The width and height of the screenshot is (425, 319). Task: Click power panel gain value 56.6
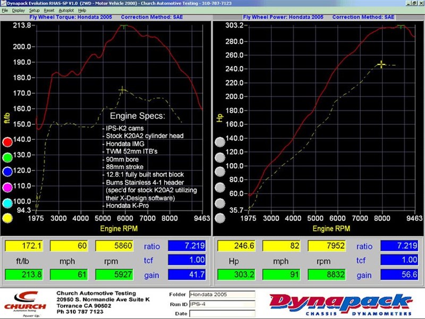pos(399,274)
